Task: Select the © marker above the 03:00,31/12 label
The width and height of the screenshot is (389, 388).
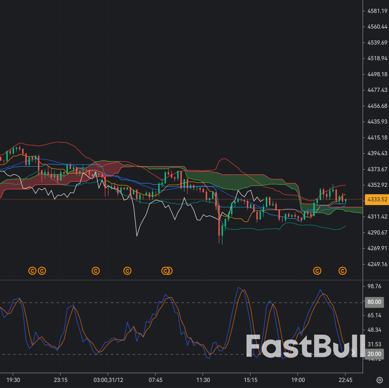Action: (96, 271)
